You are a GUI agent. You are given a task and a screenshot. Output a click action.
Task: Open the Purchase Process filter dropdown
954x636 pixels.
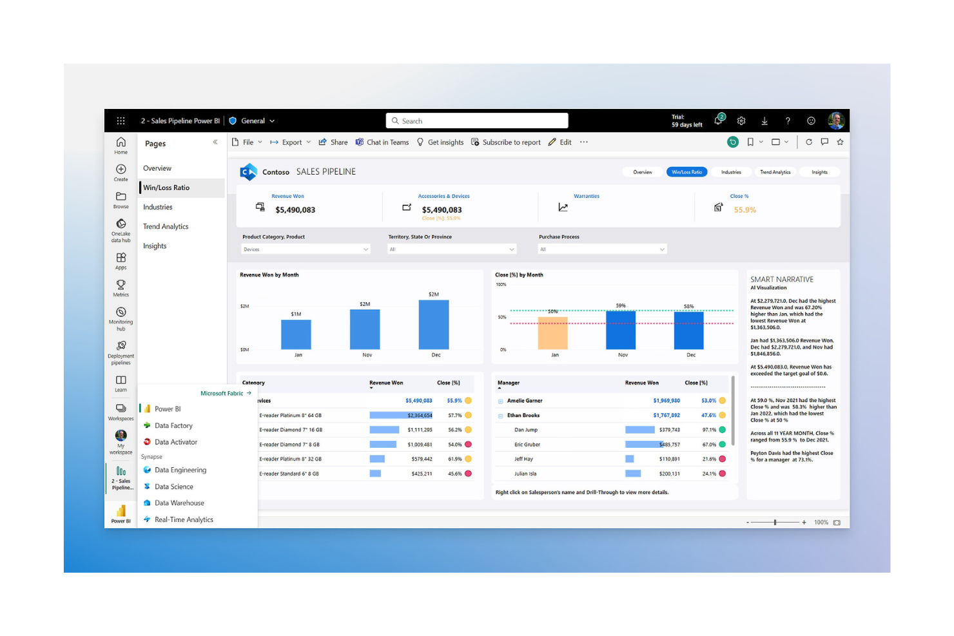[x=663, y=249]
